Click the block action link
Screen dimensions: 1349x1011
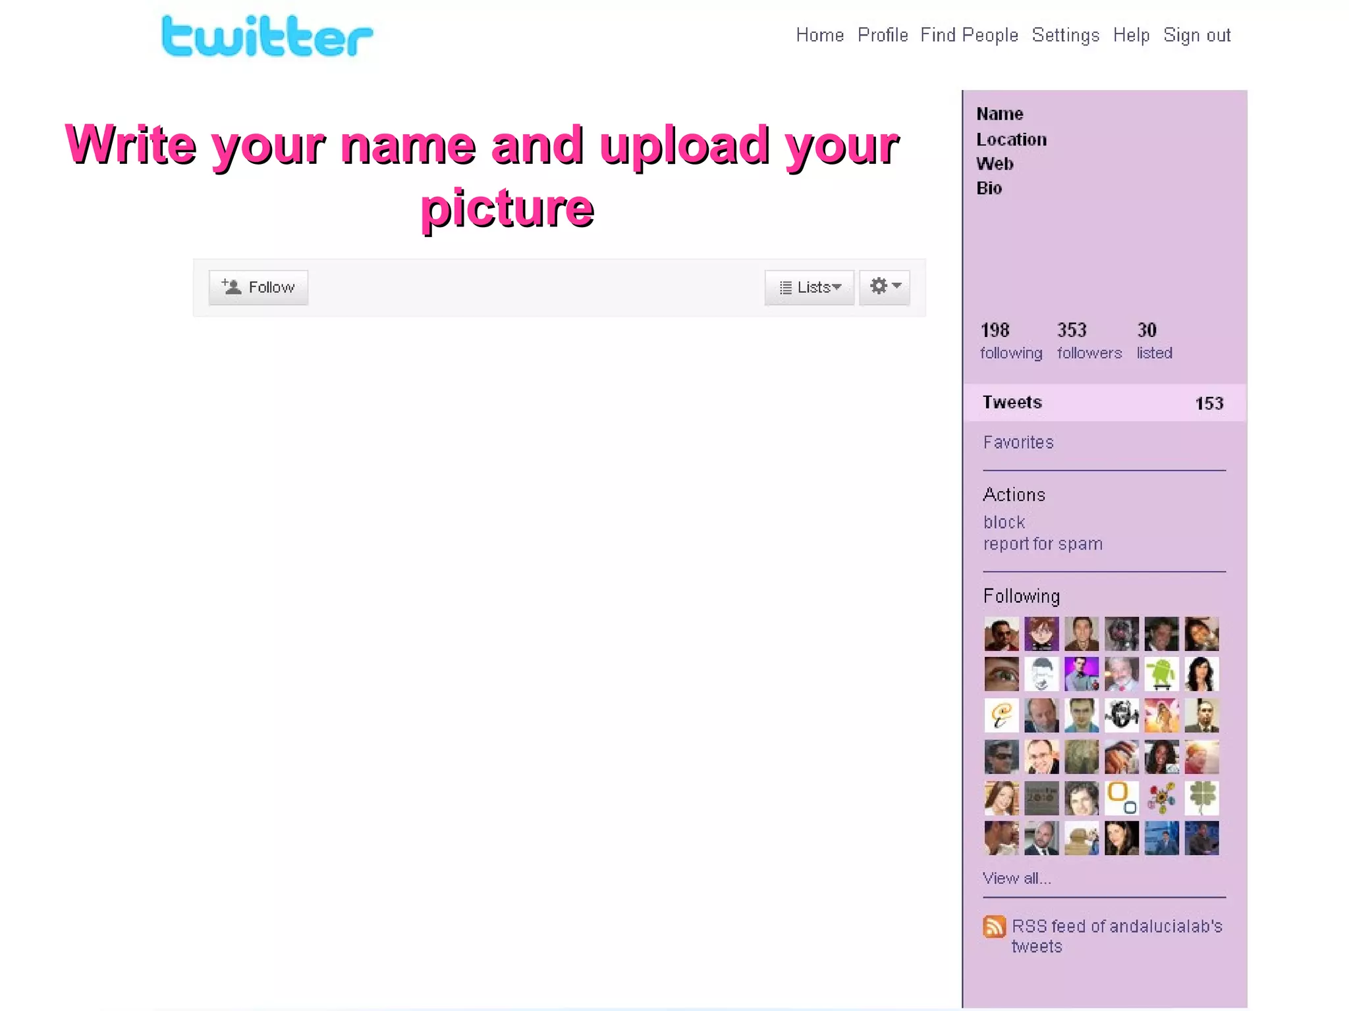tap(1004, 522)
